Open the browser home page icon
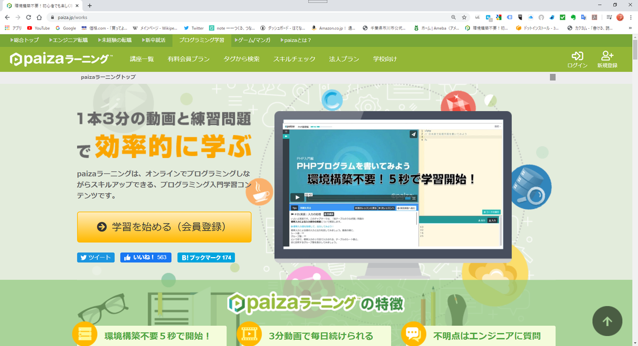The image size is (638, 346). click(x=39, y=17)
